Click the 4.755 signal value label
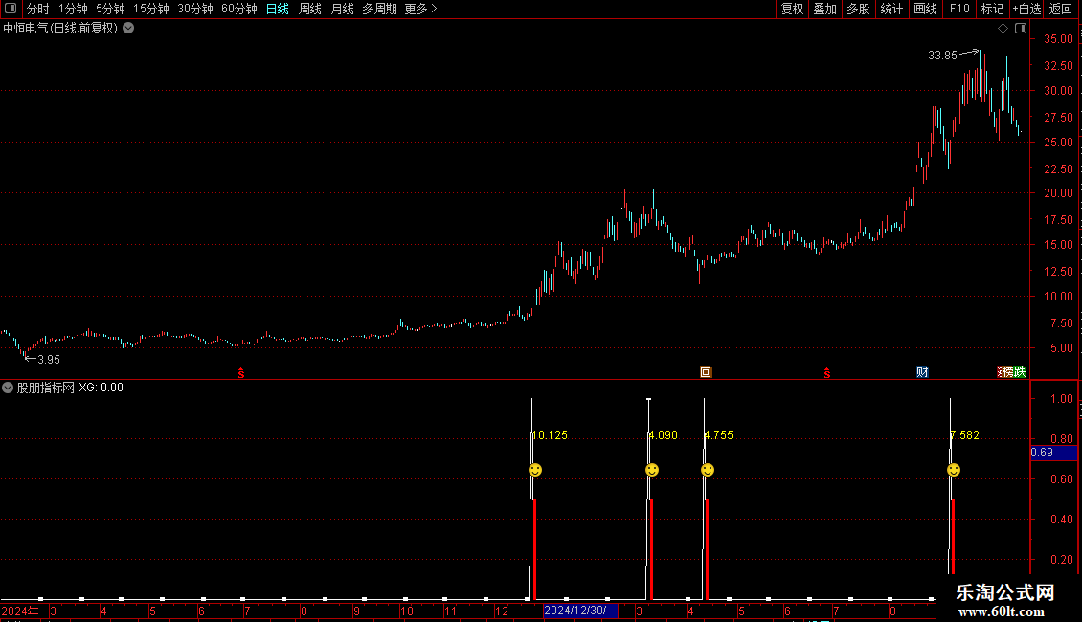Screen dimensions: 1082x622 (x=719, y=435)
